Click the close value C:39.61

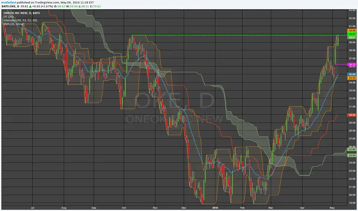click(x=95, y=7)
